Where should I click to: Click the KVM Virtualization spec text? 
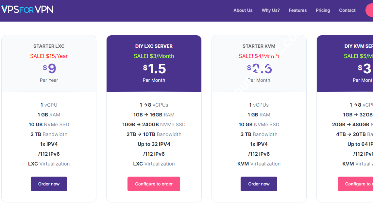(x=259, y=164)
